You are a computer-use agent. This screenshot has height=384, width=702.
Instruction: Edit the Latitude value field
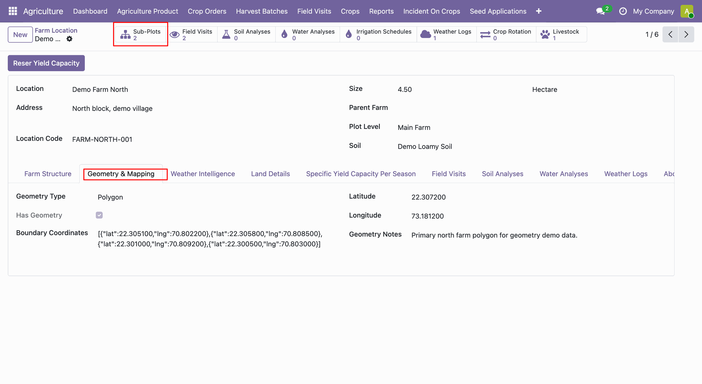coord(539,197)
